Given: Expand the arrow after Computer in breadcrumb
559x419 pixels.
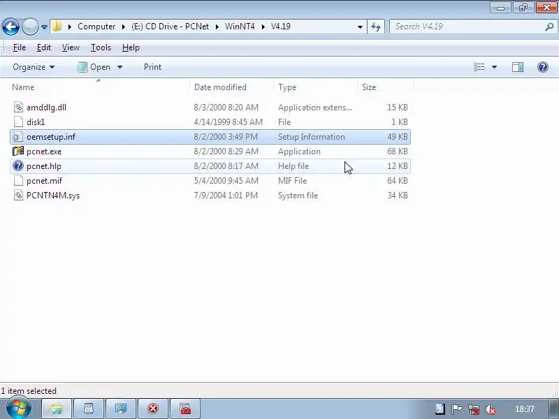Looking at the screenshot, I should coord(124,27).
